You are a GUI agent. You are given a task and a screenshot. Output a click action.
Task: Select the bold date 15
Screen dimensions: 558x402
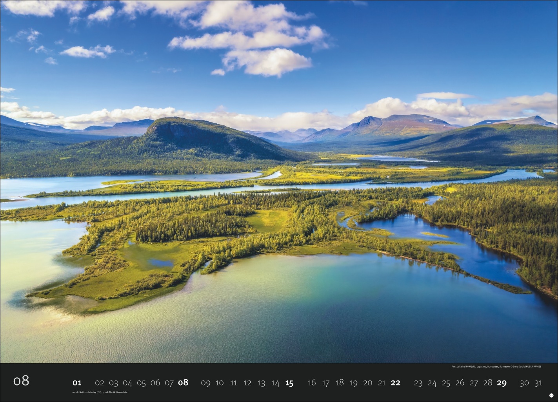pyautogui.click(x=289, y=383)
